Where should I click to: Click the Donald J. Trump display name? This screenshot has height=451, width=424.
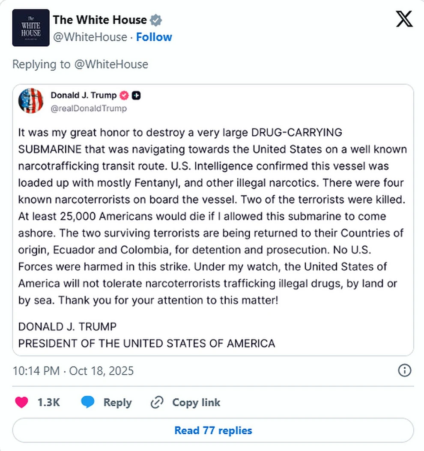84,96
